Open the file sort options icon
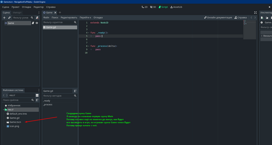Screen dimensions: 272x145 click(x=37, y=100)
